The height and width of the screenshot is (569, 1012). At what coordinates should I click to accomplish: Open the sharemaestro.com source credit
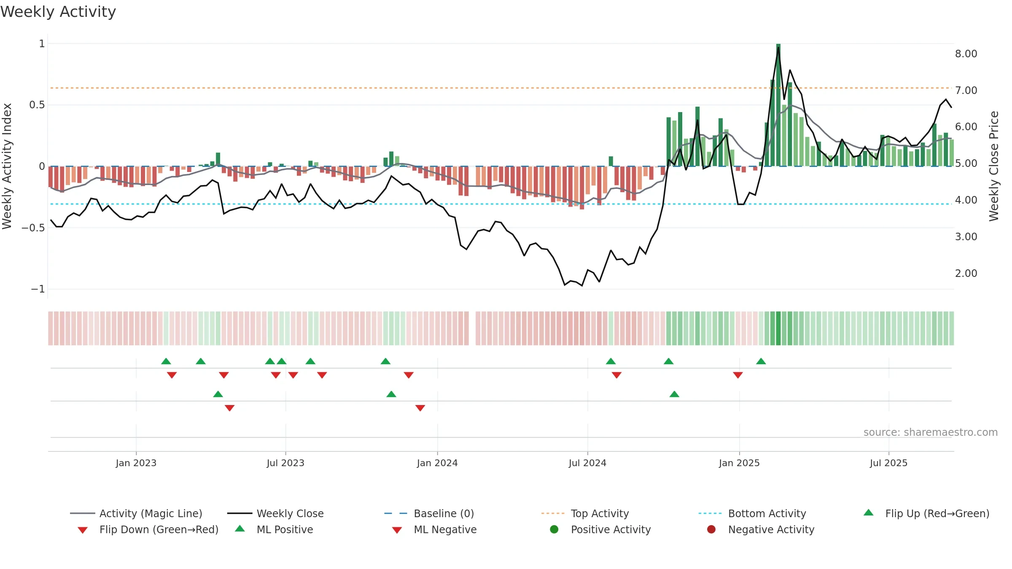pyautogui.click(x=931, y=432)
